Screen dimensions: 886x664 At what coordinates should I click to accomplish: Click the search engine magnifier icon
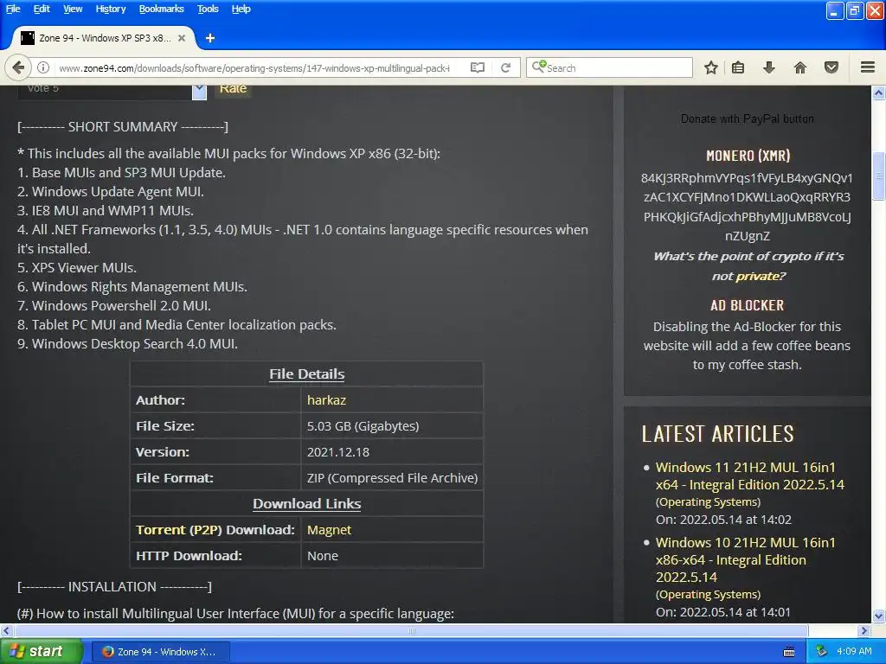[538, 67]
